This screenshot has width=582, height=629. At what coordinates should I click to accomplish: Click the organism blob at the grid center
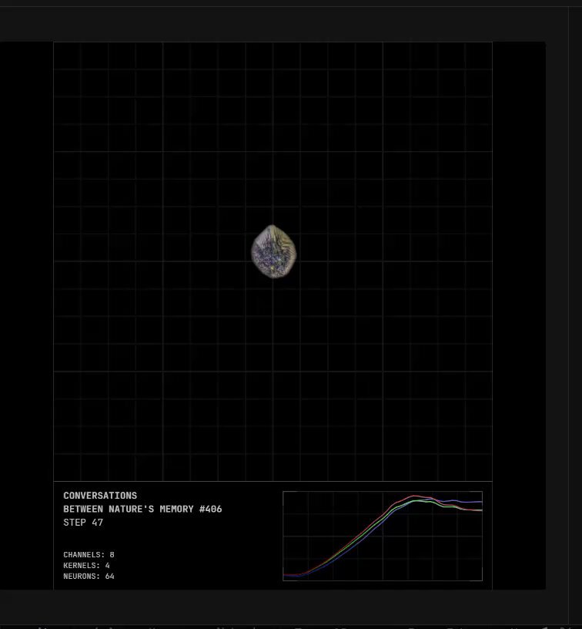point(274,251)
